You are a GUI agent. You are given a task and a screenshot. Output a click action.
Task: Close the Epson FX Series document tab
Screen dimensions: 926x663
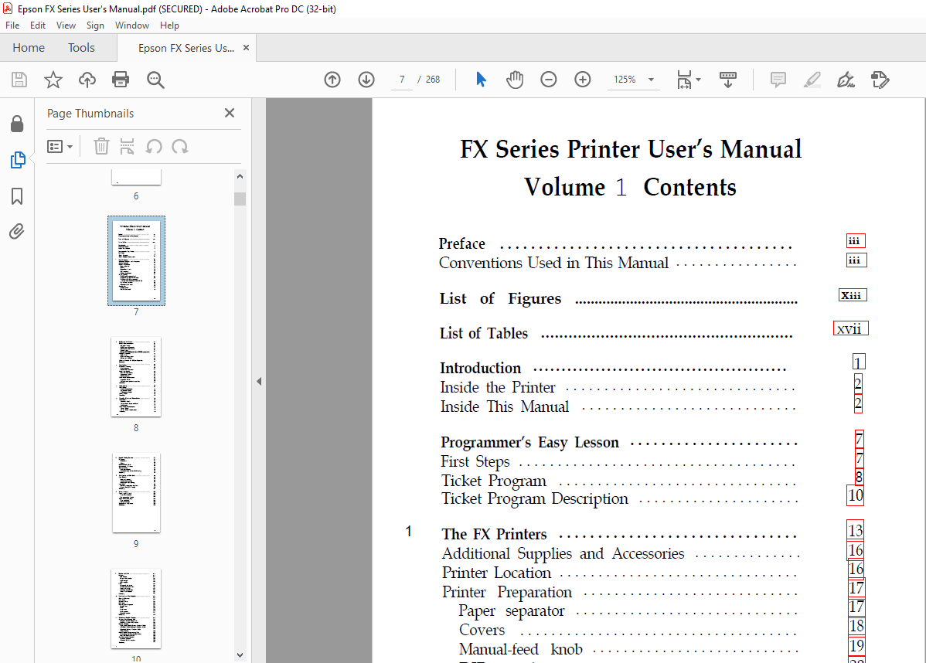tap(247, 48)
